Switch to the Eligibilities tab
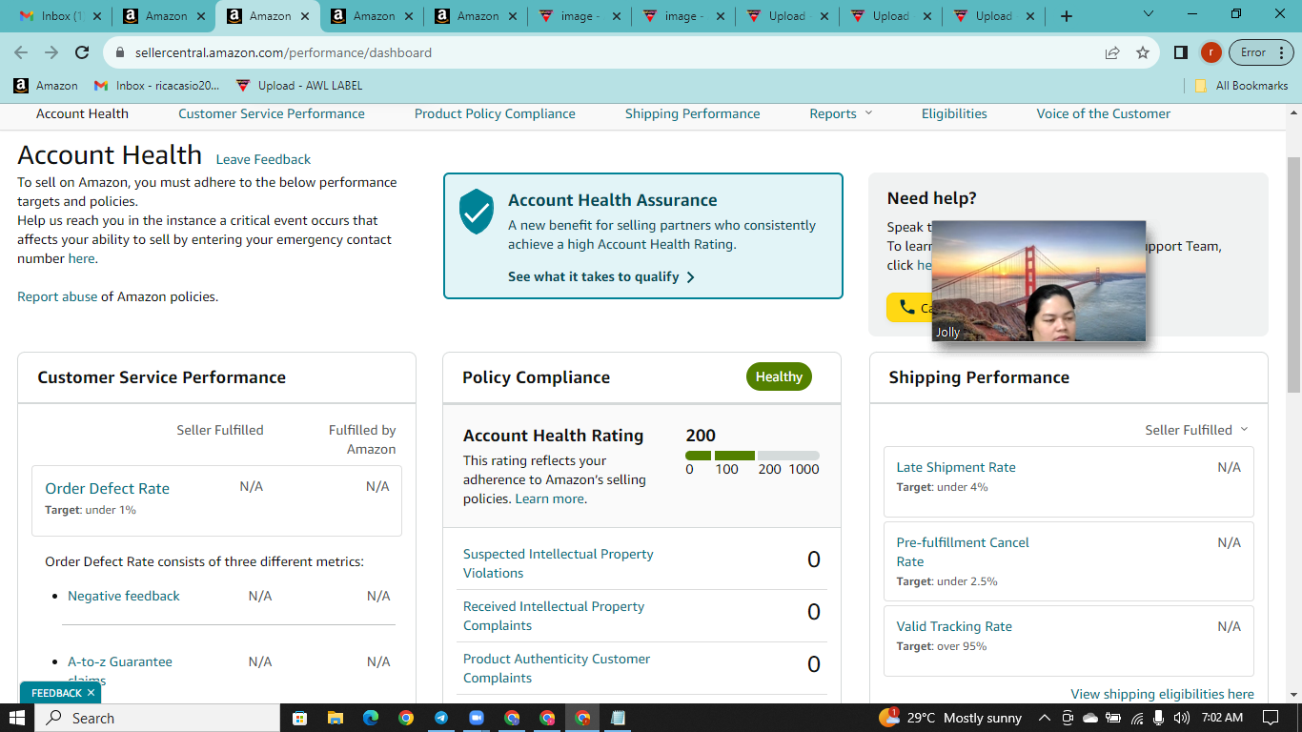The image size is (1302, 732). coord(954,113)
